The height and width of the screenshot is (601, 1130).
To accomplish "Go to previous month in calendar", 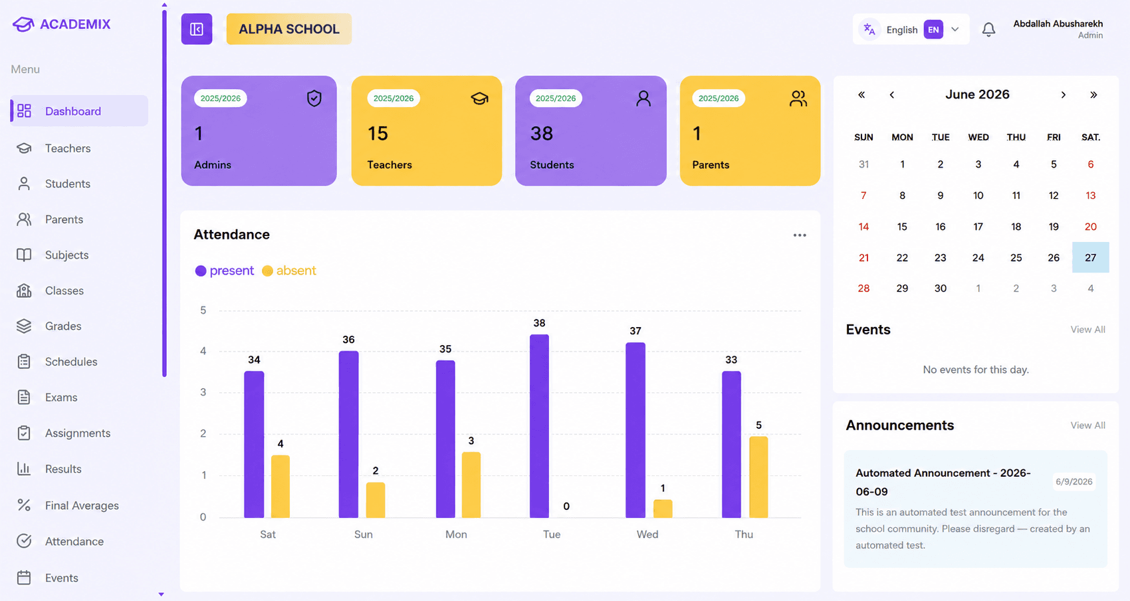I will [892, 95].
